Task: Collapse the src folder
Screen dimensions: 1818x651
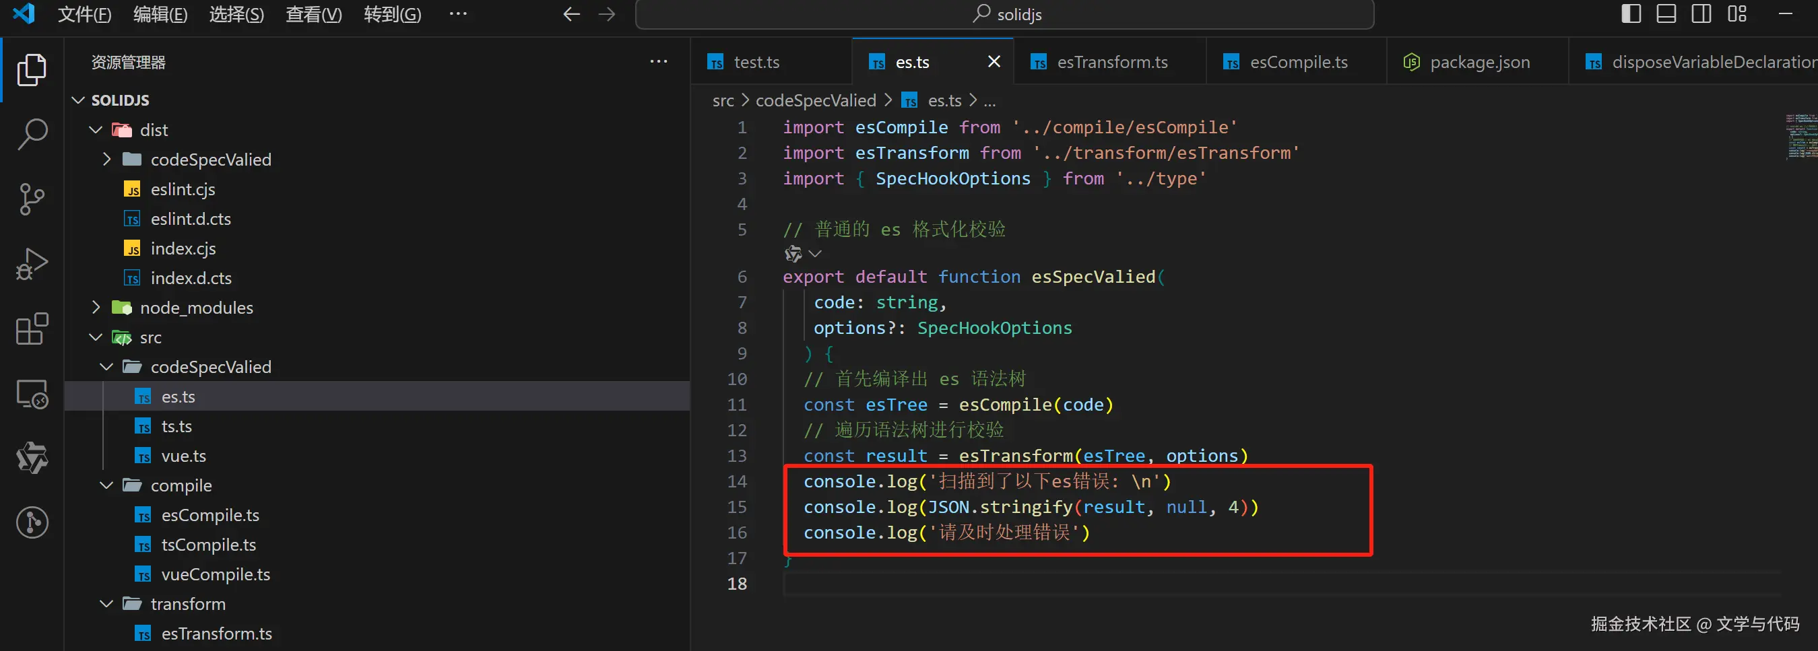Action: [96, 338]
